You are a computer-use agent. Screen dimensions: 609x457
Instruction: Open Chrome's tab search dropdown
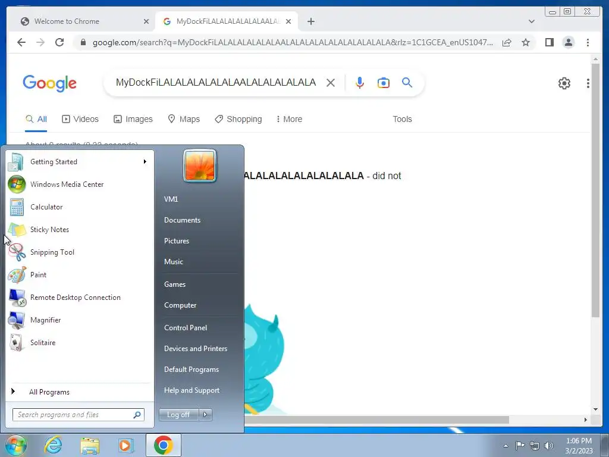(531, 21)
